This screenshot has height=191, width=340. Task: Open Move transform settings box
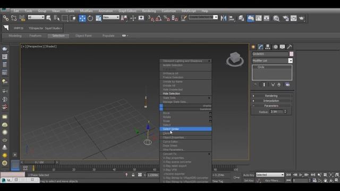click(210, 113)
